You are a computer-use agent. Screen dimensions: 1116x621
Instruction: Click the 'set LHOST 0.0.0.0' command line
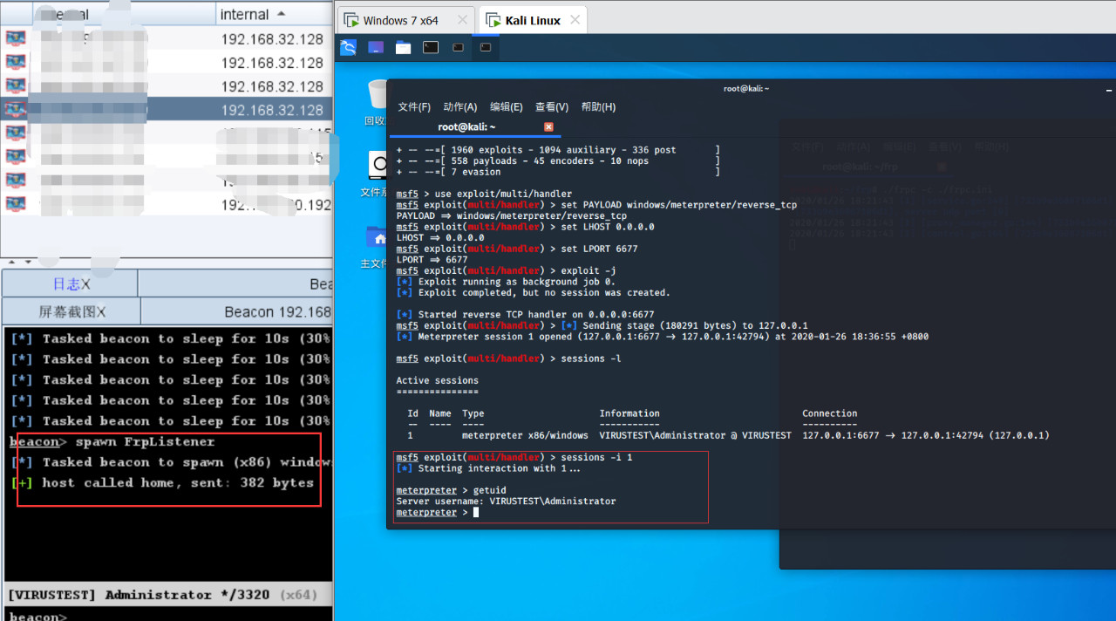click(525, 227)
